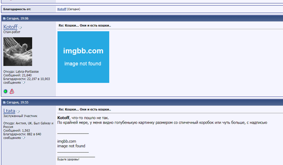Click Сообщений: 21,640 text

(x=17, y=75)
